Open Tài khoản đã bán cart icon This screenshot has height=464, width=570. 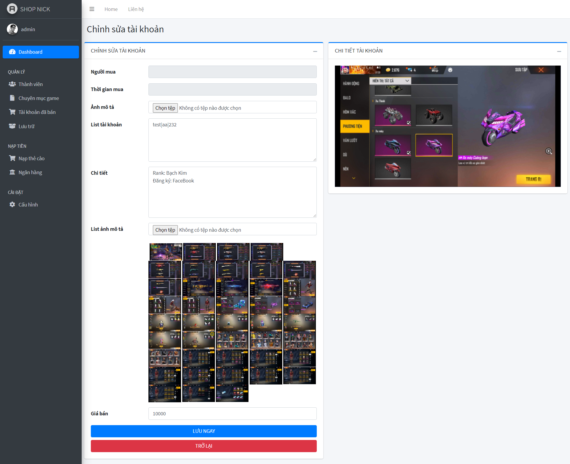coord(12,112)
